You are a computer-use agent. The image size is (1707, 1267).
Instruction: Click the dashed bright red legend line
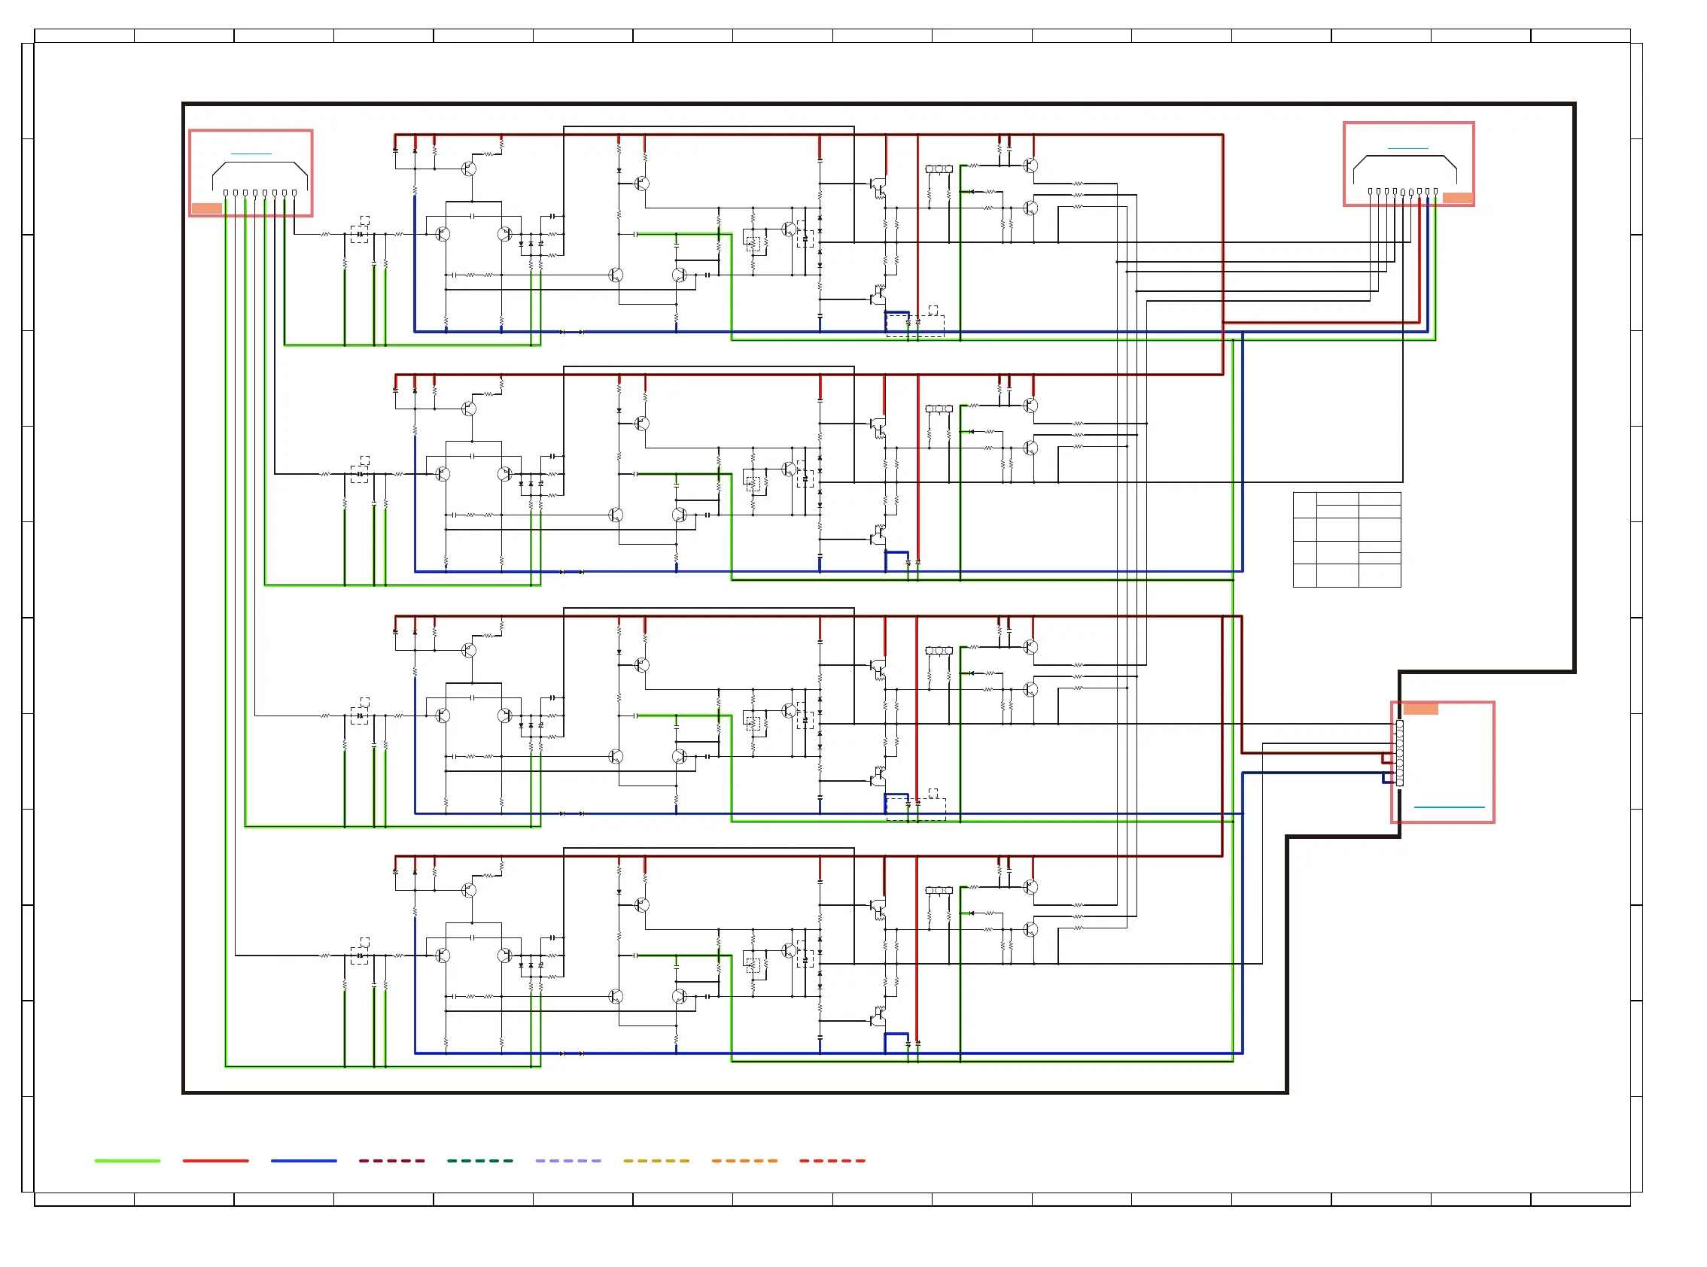pos(832,1160)
